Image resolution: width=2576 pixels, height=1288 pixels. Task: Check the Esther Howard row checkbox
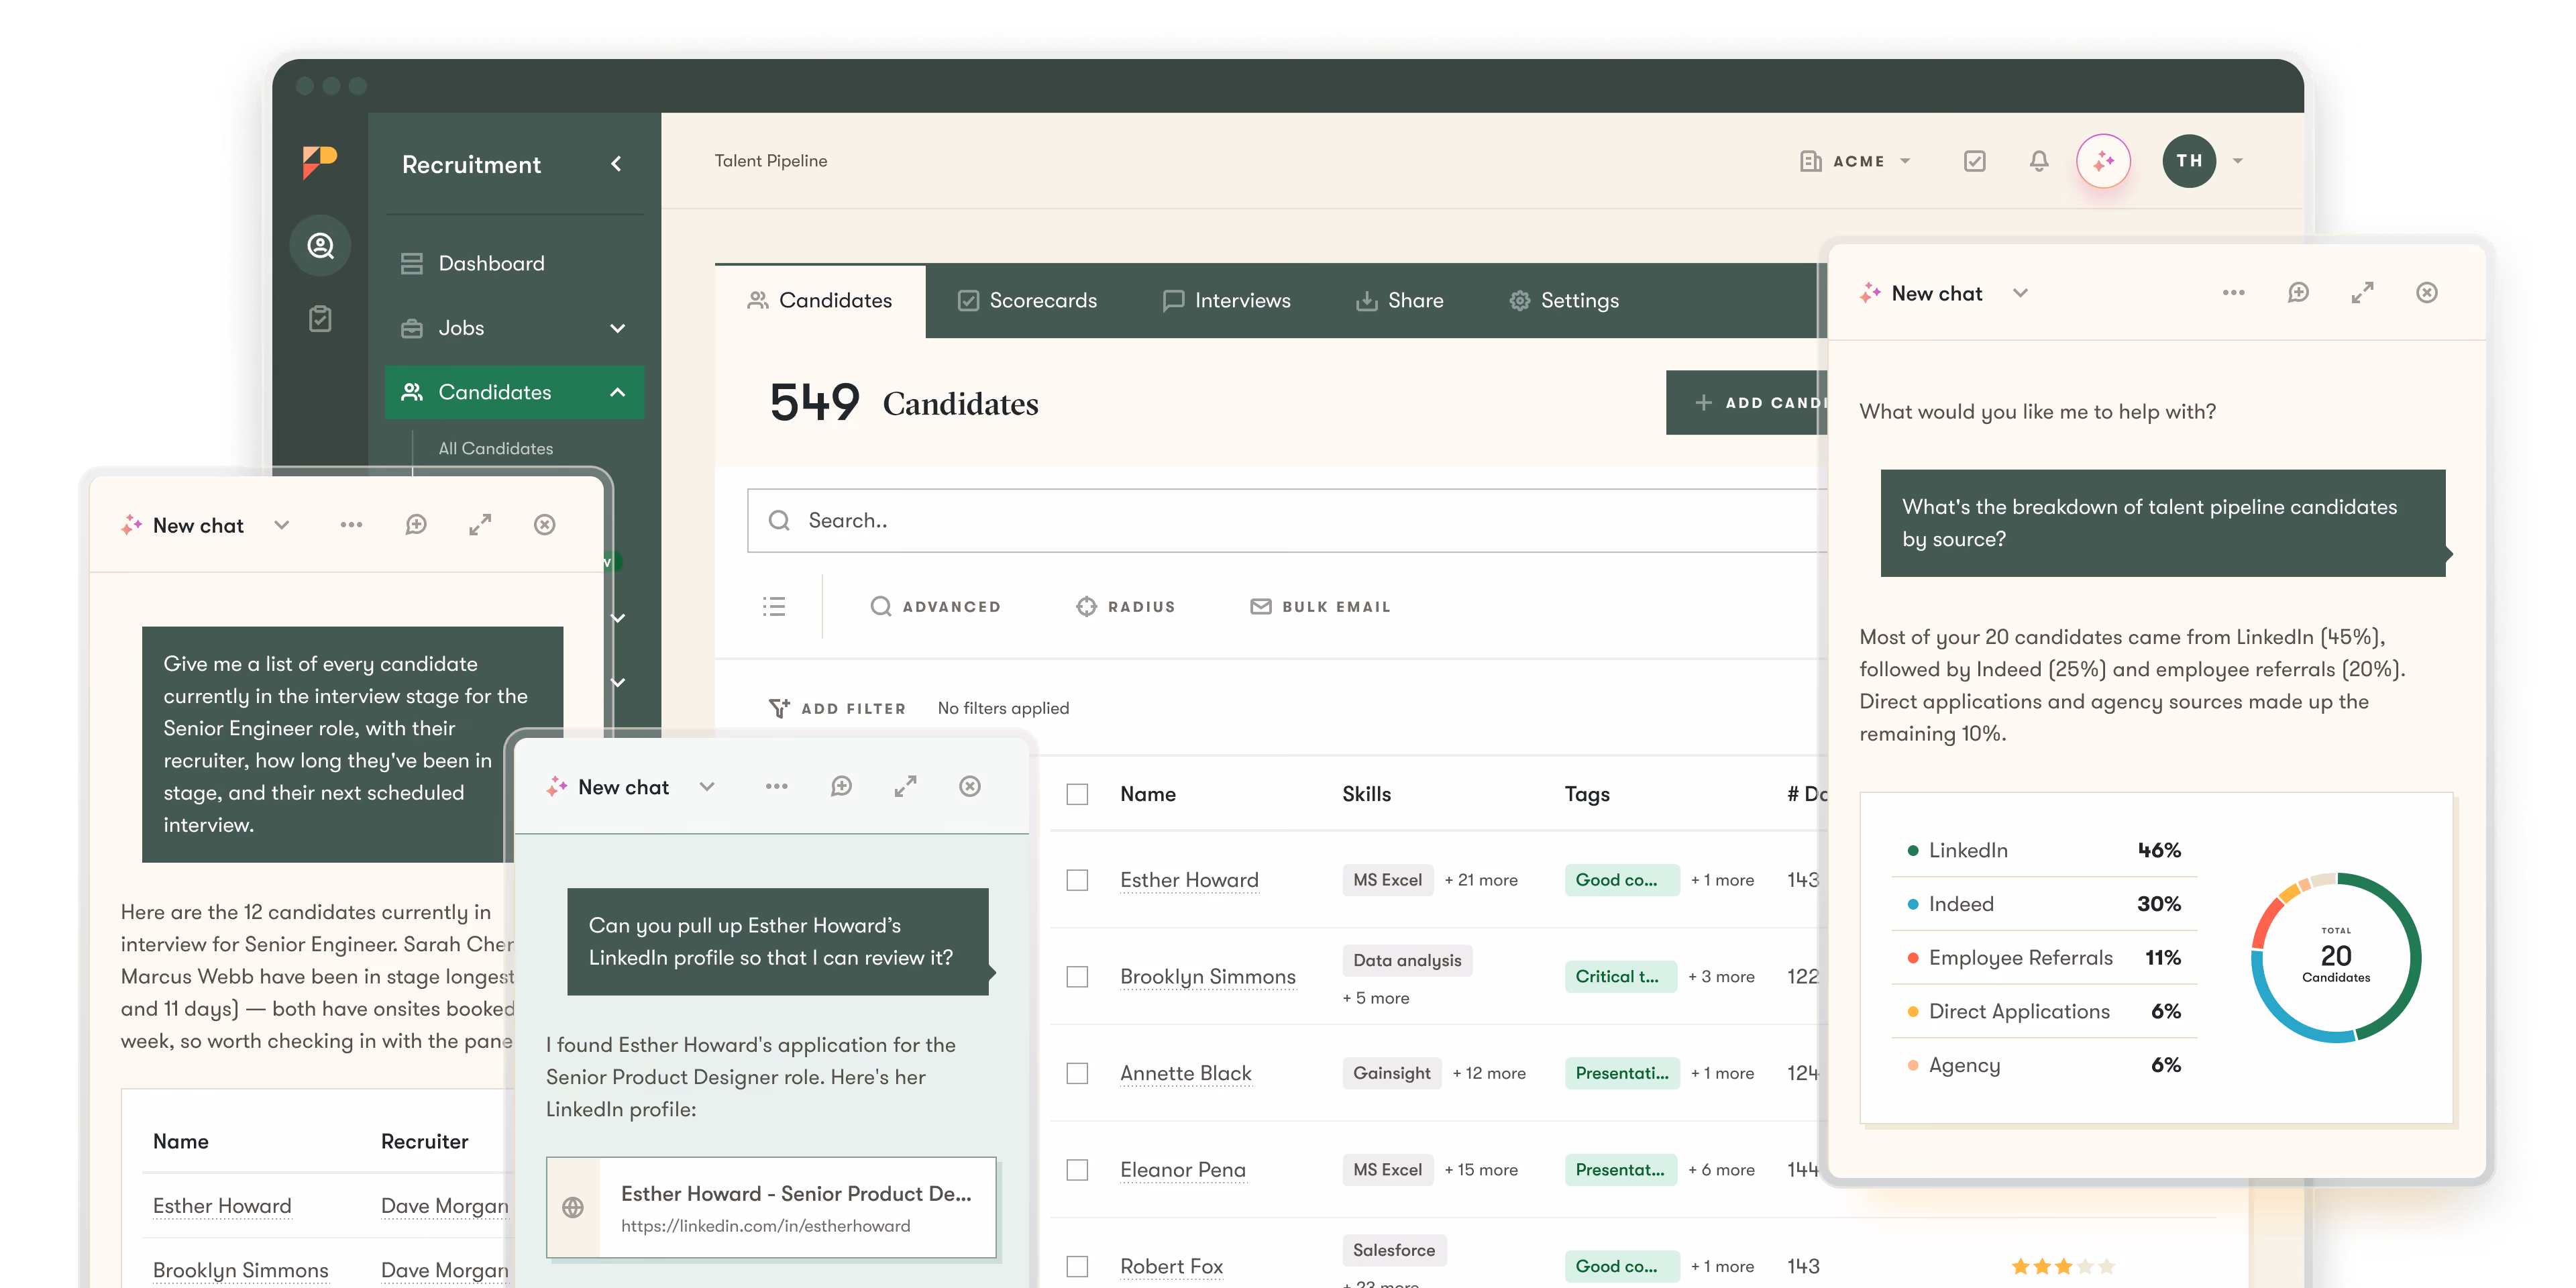pyautogui.click(x=1077, y=881)
